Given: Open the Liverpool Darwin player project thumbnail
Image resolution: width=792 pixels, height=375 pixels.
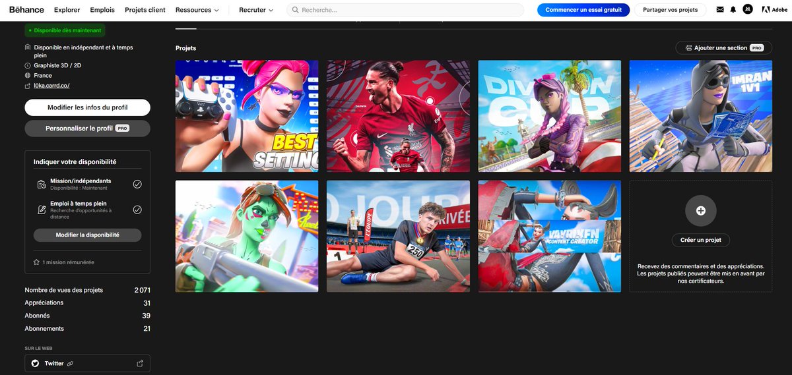Looking at the screenshot, I should click(x=398, y=116).
